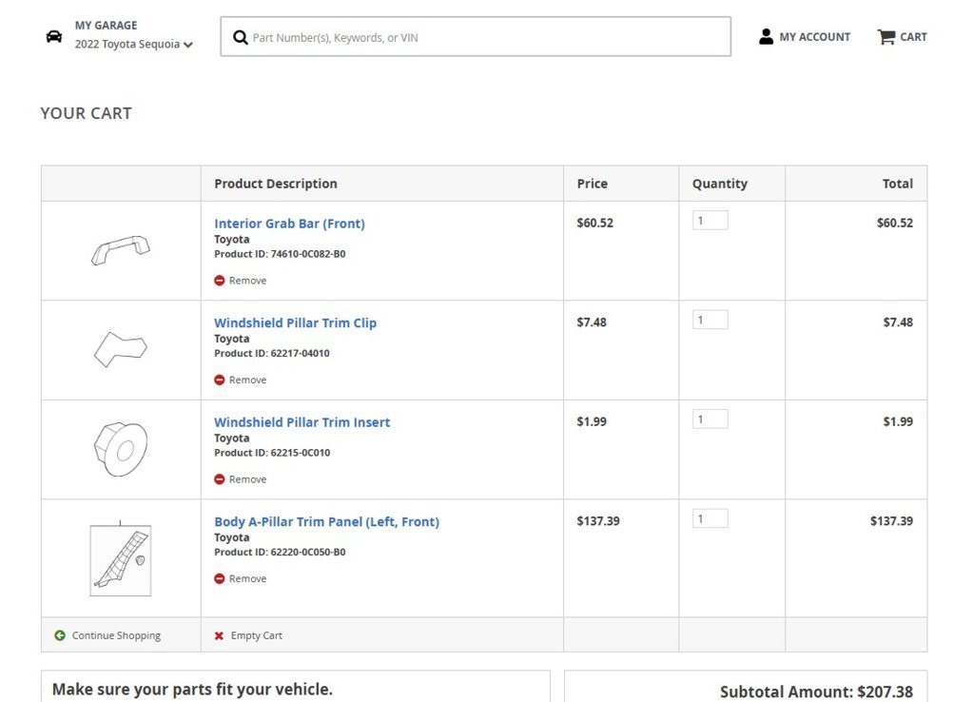Click the My Account person icon
The width and height of the screenshot is (973, 702).
[x=766, y=36]
